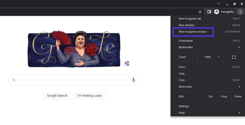The height and width of the screenshot is (125, 245).
Task: Click the tab search dropdown arrow
Action: (x=219, y=4)
